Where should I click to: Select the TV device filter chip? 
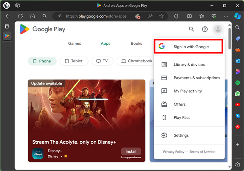tap(102, 61)
